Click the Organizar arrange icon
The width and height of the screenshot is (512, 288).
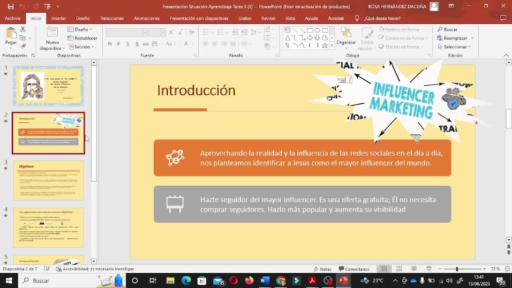click(346, 34)
